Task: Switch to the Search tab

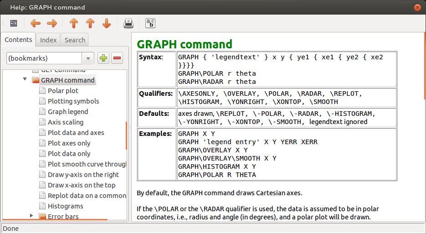Action: pyautogui.click(x=75, y=40)
